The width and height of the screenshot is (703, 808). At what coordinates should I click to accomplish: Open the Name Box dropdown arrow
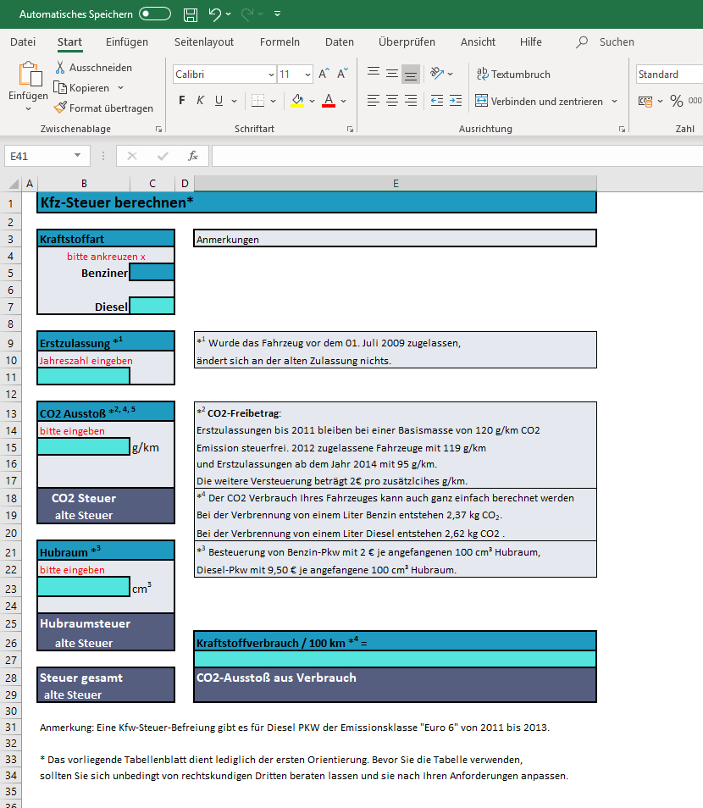[77, 156]
